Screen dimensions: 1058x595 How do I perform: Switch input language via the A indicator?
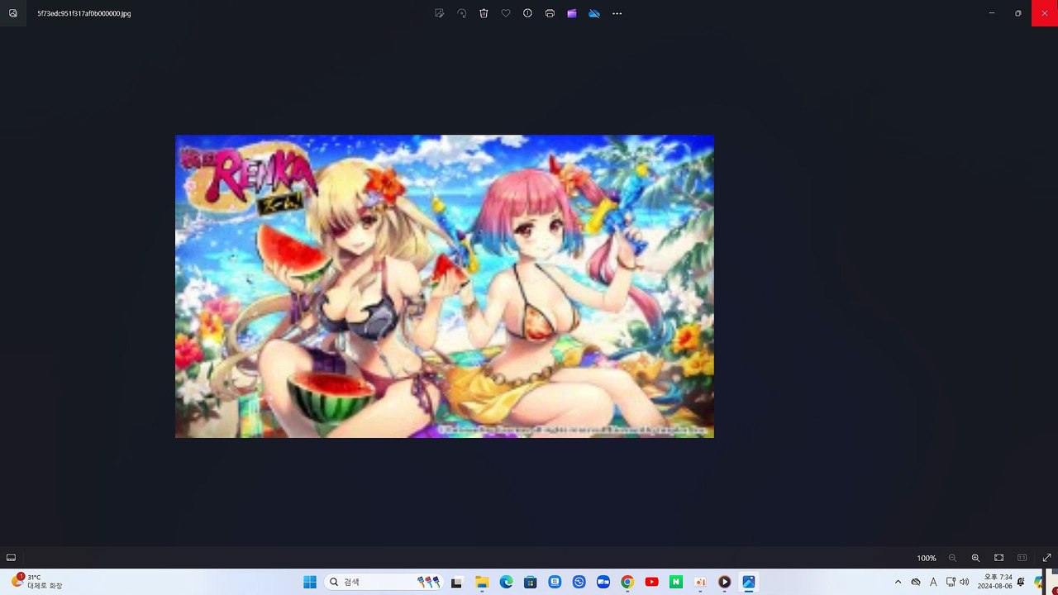point(933,582)
